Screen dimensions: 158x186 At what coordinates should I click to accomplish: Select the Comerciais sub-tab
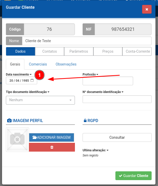tap(38, 64)
